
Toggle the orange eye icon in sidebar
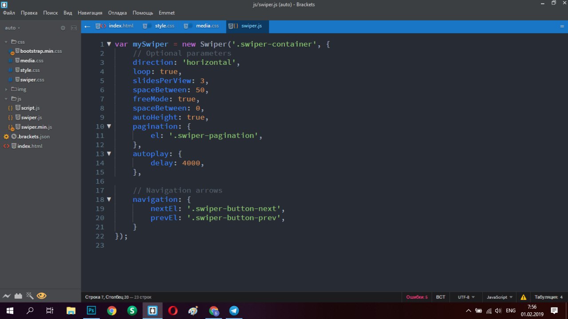pyautogui.click(x=42, y=295)
